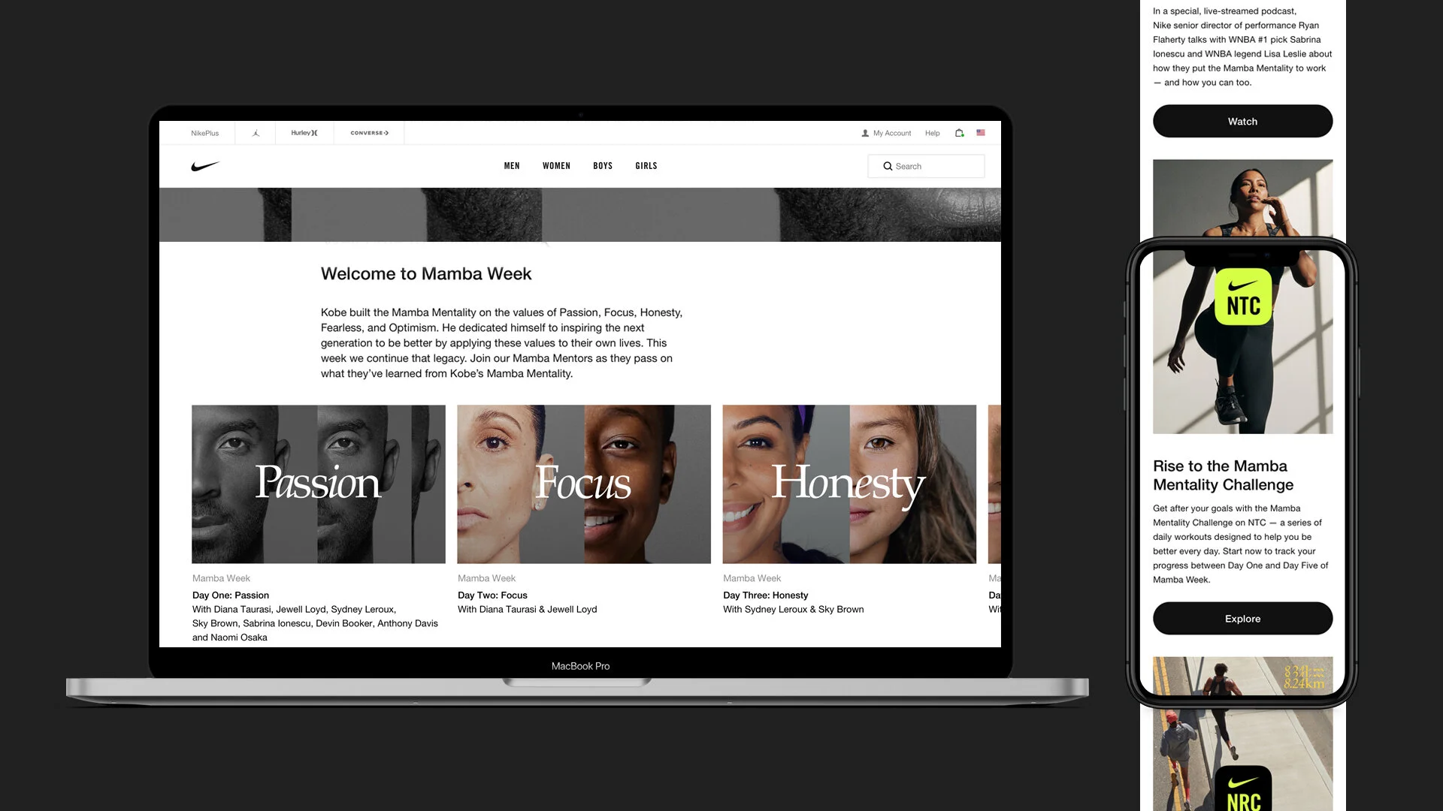Open the Jordan brand Jumpman icon
The width and height of the screenshot is (1443, 811).
[x=256, y=133]
